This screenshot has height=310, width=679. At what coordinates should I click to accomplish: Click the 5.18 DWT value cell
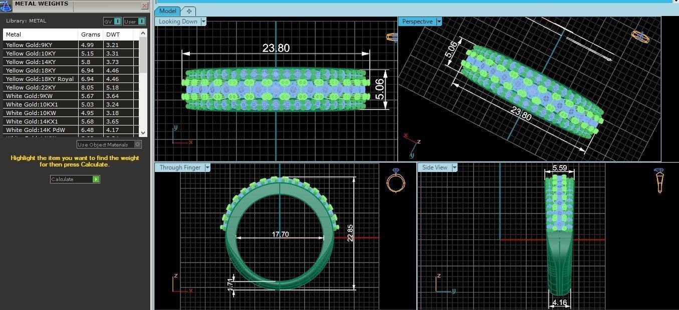[118, 87]
